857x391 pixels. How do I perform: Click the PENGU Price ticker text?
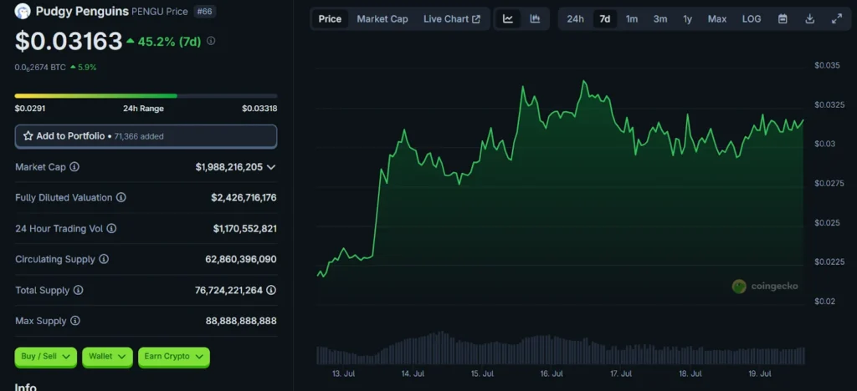pos(160,12)
